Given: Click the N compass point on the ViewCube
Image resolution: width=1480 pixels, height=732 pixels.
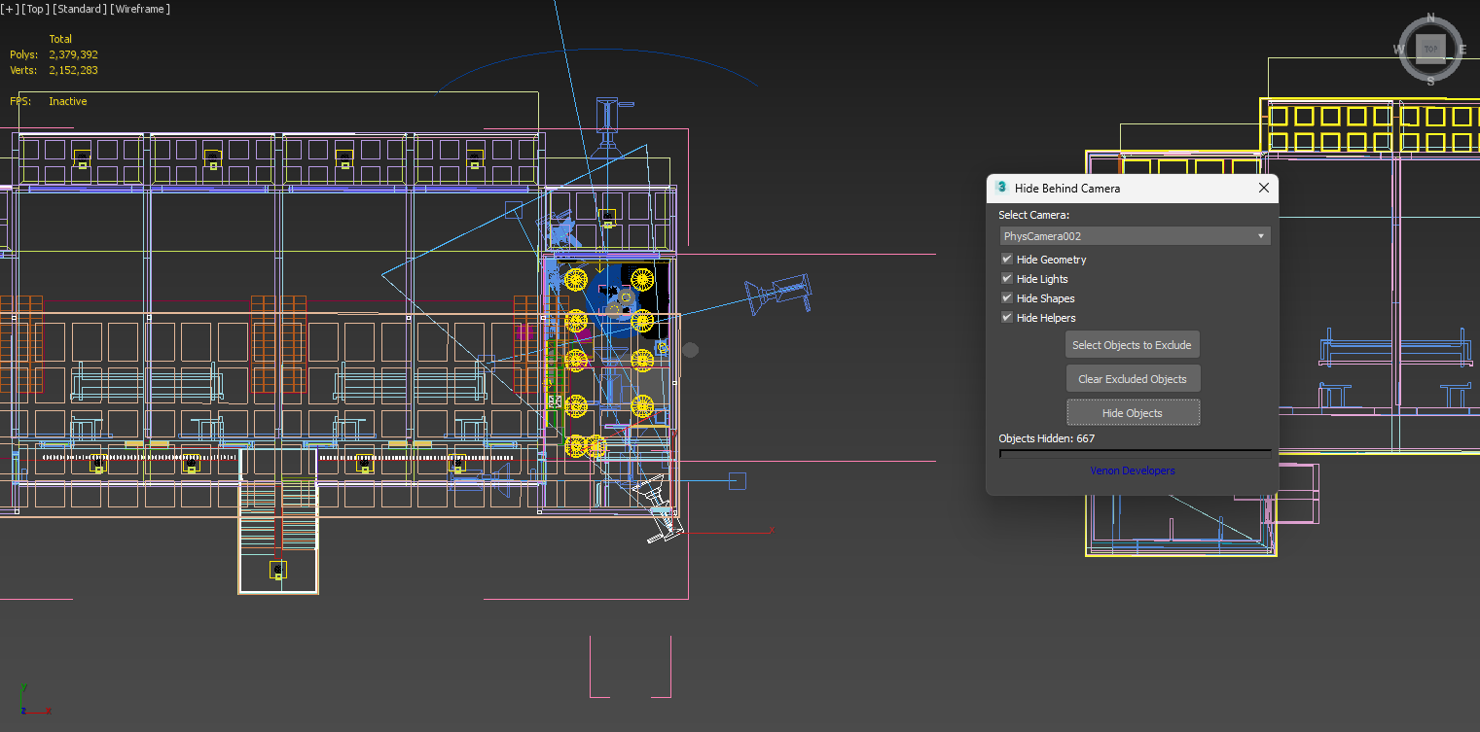Looking at the screenshot, I should coord(1430,17).
